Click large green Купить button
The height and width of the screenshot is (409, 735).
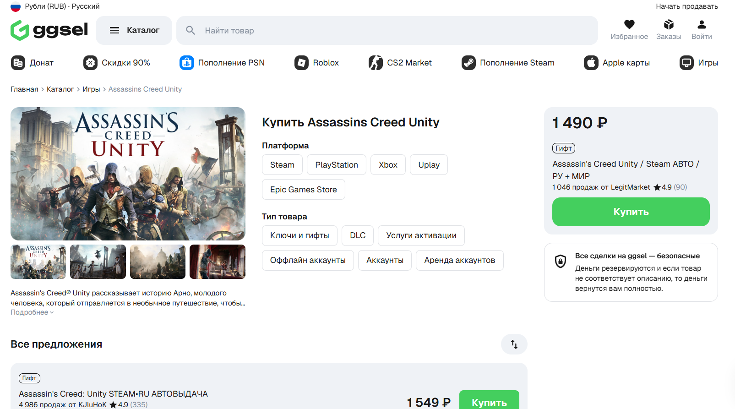[x=631, y=212]
